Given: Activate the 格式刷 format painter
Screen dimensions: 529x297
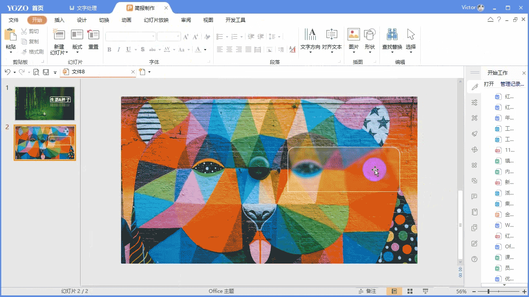Looking at the screenshot, I should click(32, 52).
